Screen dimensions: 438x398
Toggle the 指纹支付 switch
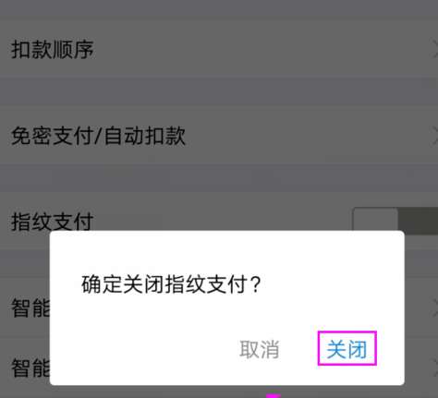tap(395, 220)
